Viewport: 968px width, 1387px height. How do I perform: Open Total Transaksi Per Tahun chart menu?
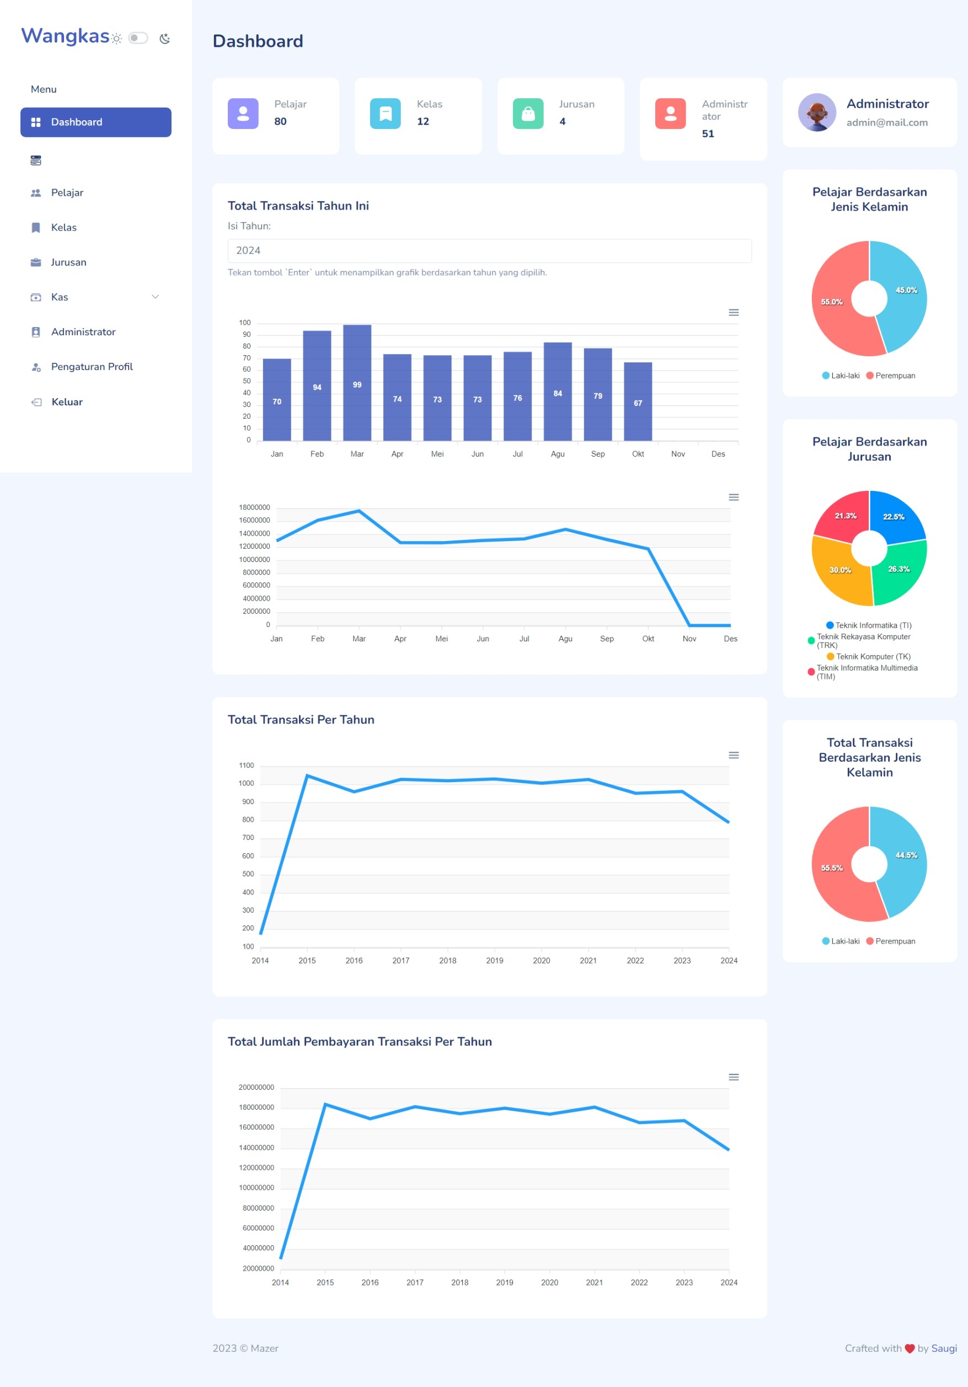point(734,755)
